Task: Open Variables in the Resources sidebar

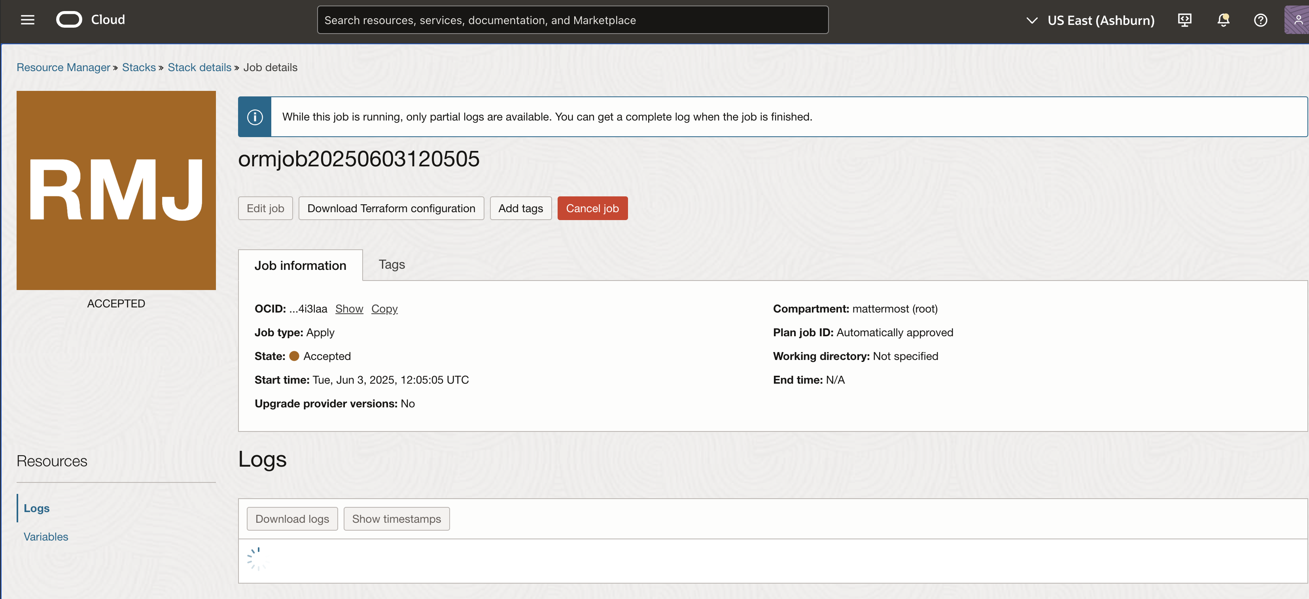Action: pos(46,537)
